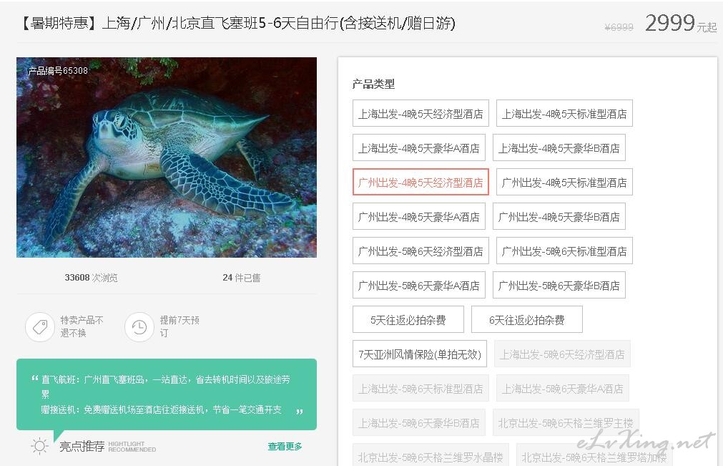
Task: Pick 广州出发-4晚5天豪华B酒店 type
Action: pos(559,216)
